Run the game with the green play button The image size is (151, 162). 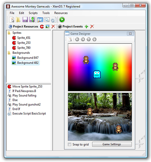coord(62,20)
